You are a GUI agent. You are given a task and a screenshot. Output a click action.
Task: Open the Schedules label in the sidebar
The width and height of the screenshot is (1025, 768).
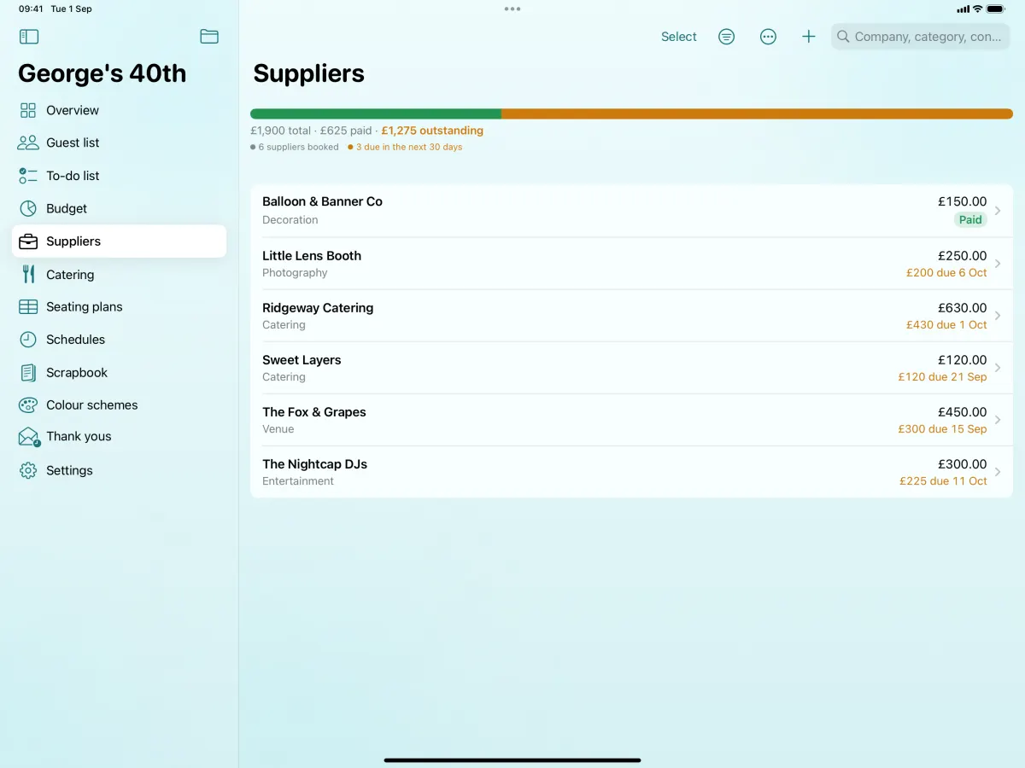click(75, 340)
